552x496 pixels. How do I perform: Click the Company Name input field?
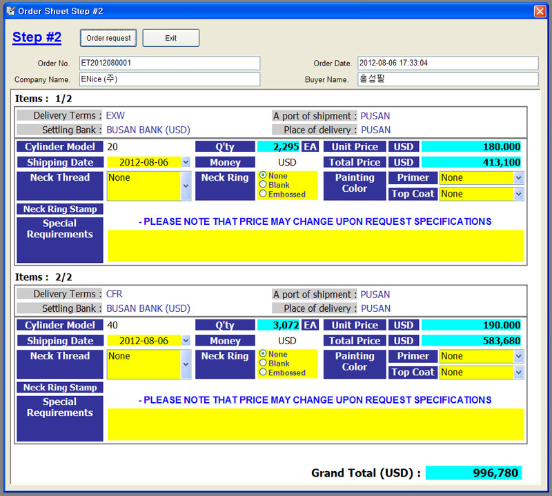click(170, 79)
